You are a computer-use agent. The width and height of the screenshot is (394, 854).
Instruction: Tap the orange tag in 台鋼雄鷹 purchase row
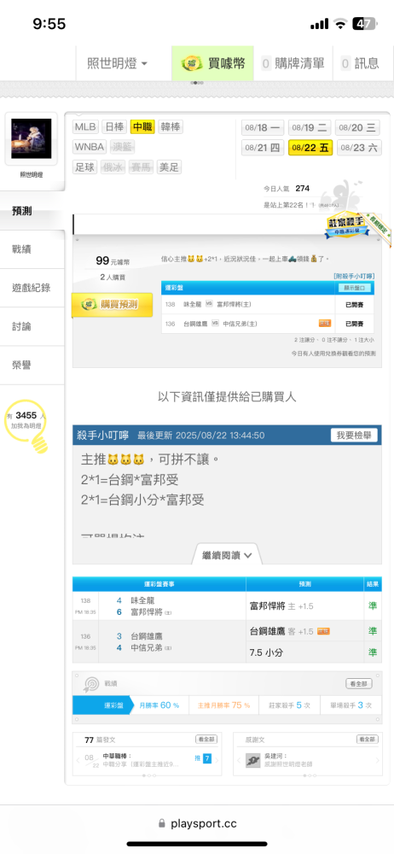coord(325,324)
